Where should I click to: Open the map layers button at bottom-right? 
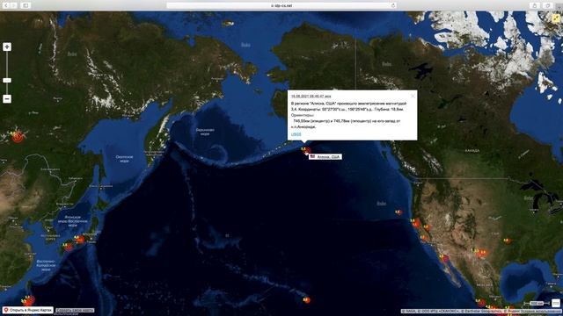556,303
